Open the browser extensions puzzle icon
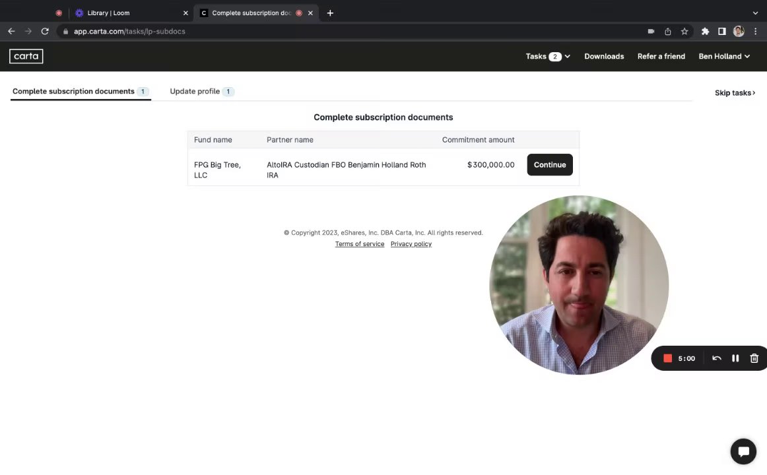Viewport: 767px width, 475px height. click(x=705, y=31)
